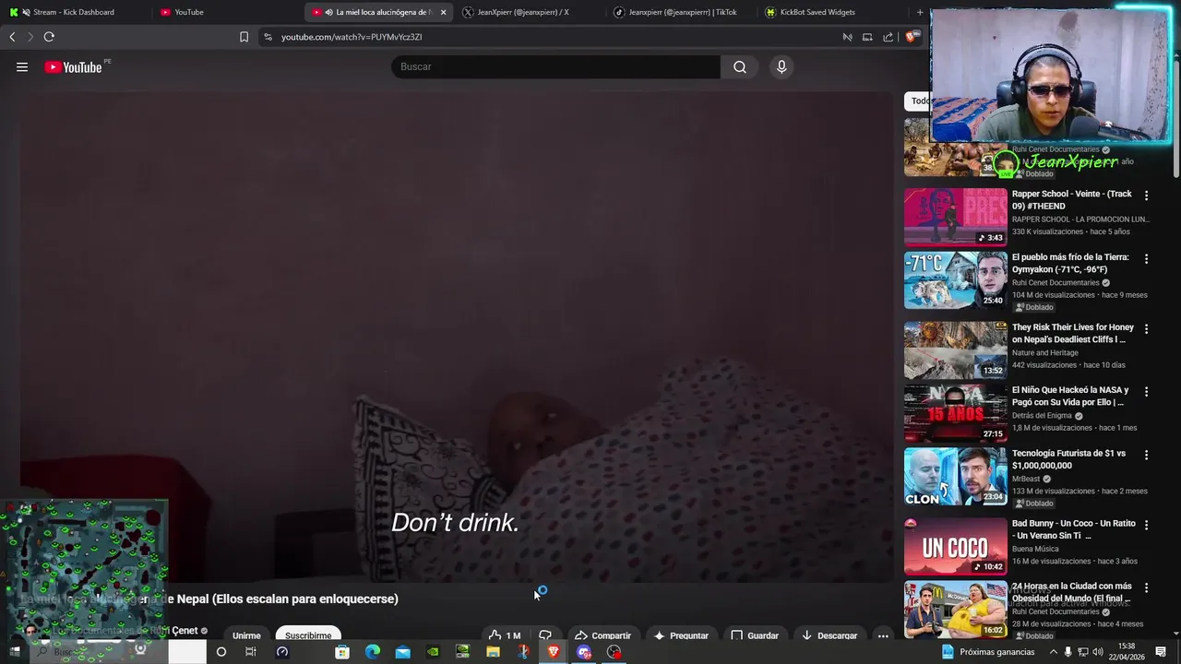The width and height of the screenshot is (1181, 664).
Task: Launch Microsoft Edge from the taskbar
Action: click(x=373, y=652)
